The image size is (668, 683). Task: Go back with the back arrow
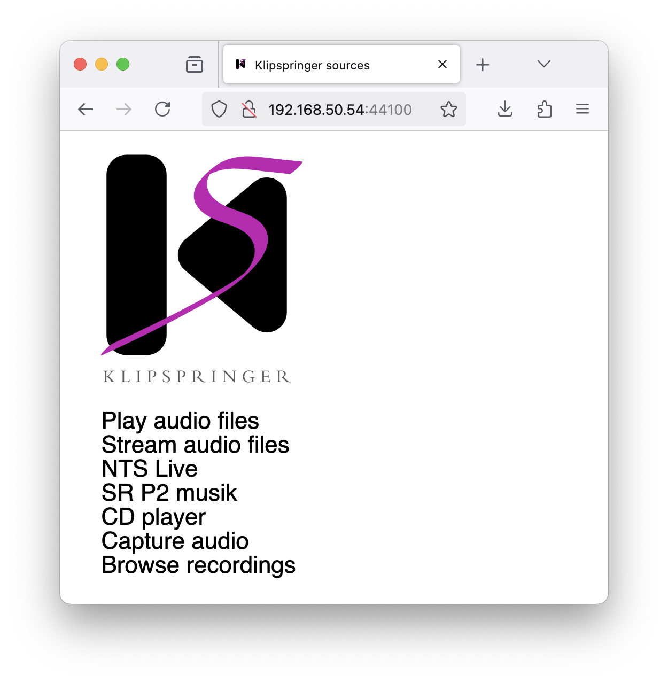[x=86, y=110]
